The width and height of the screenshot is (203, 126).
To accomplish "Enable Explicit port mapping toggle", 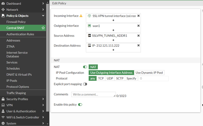I will click(x=85, y=84).
